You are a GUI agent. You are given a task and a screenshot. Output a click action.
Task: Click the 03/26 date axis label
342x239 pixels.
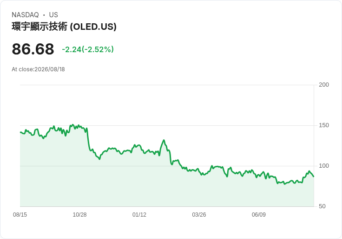point(199,215)
